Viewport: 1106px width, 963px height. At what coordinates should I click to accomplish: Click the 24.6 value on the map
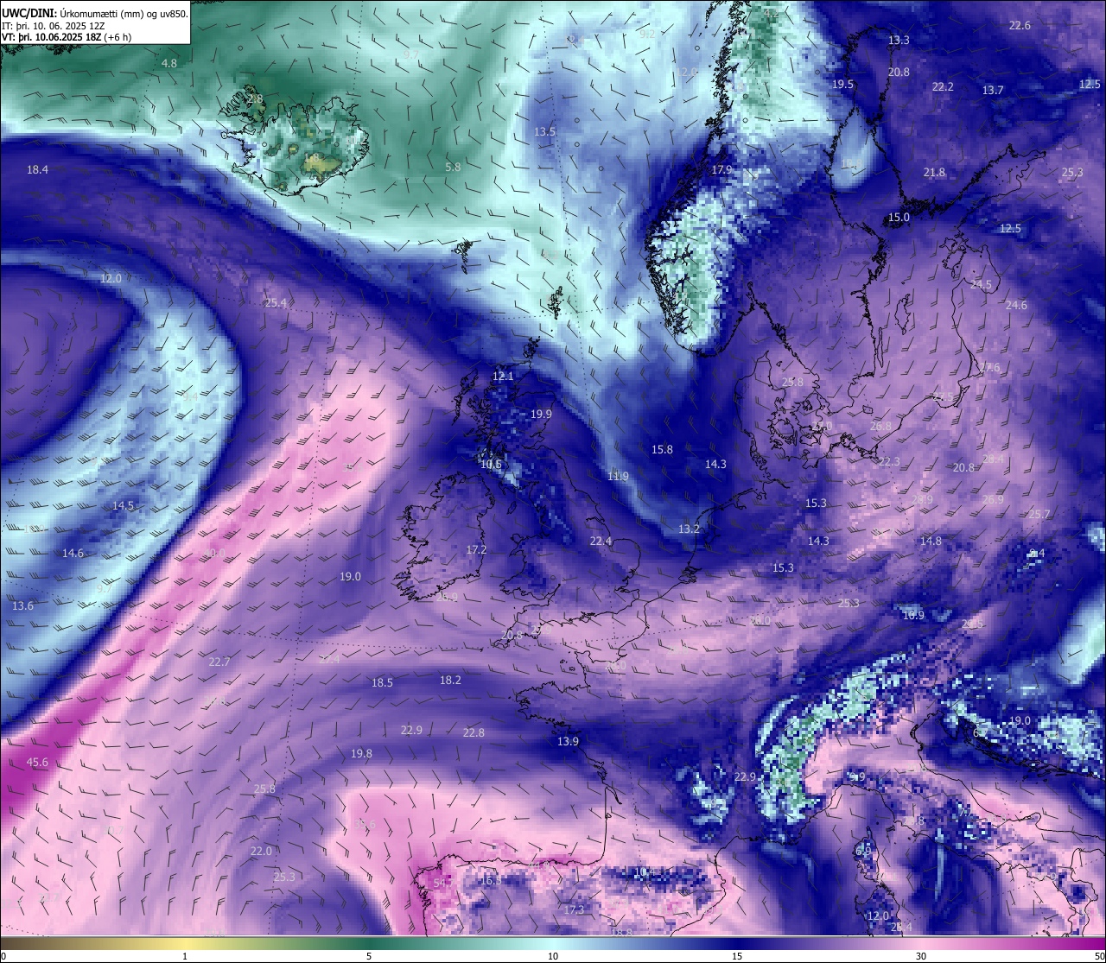coord(1016,306)
